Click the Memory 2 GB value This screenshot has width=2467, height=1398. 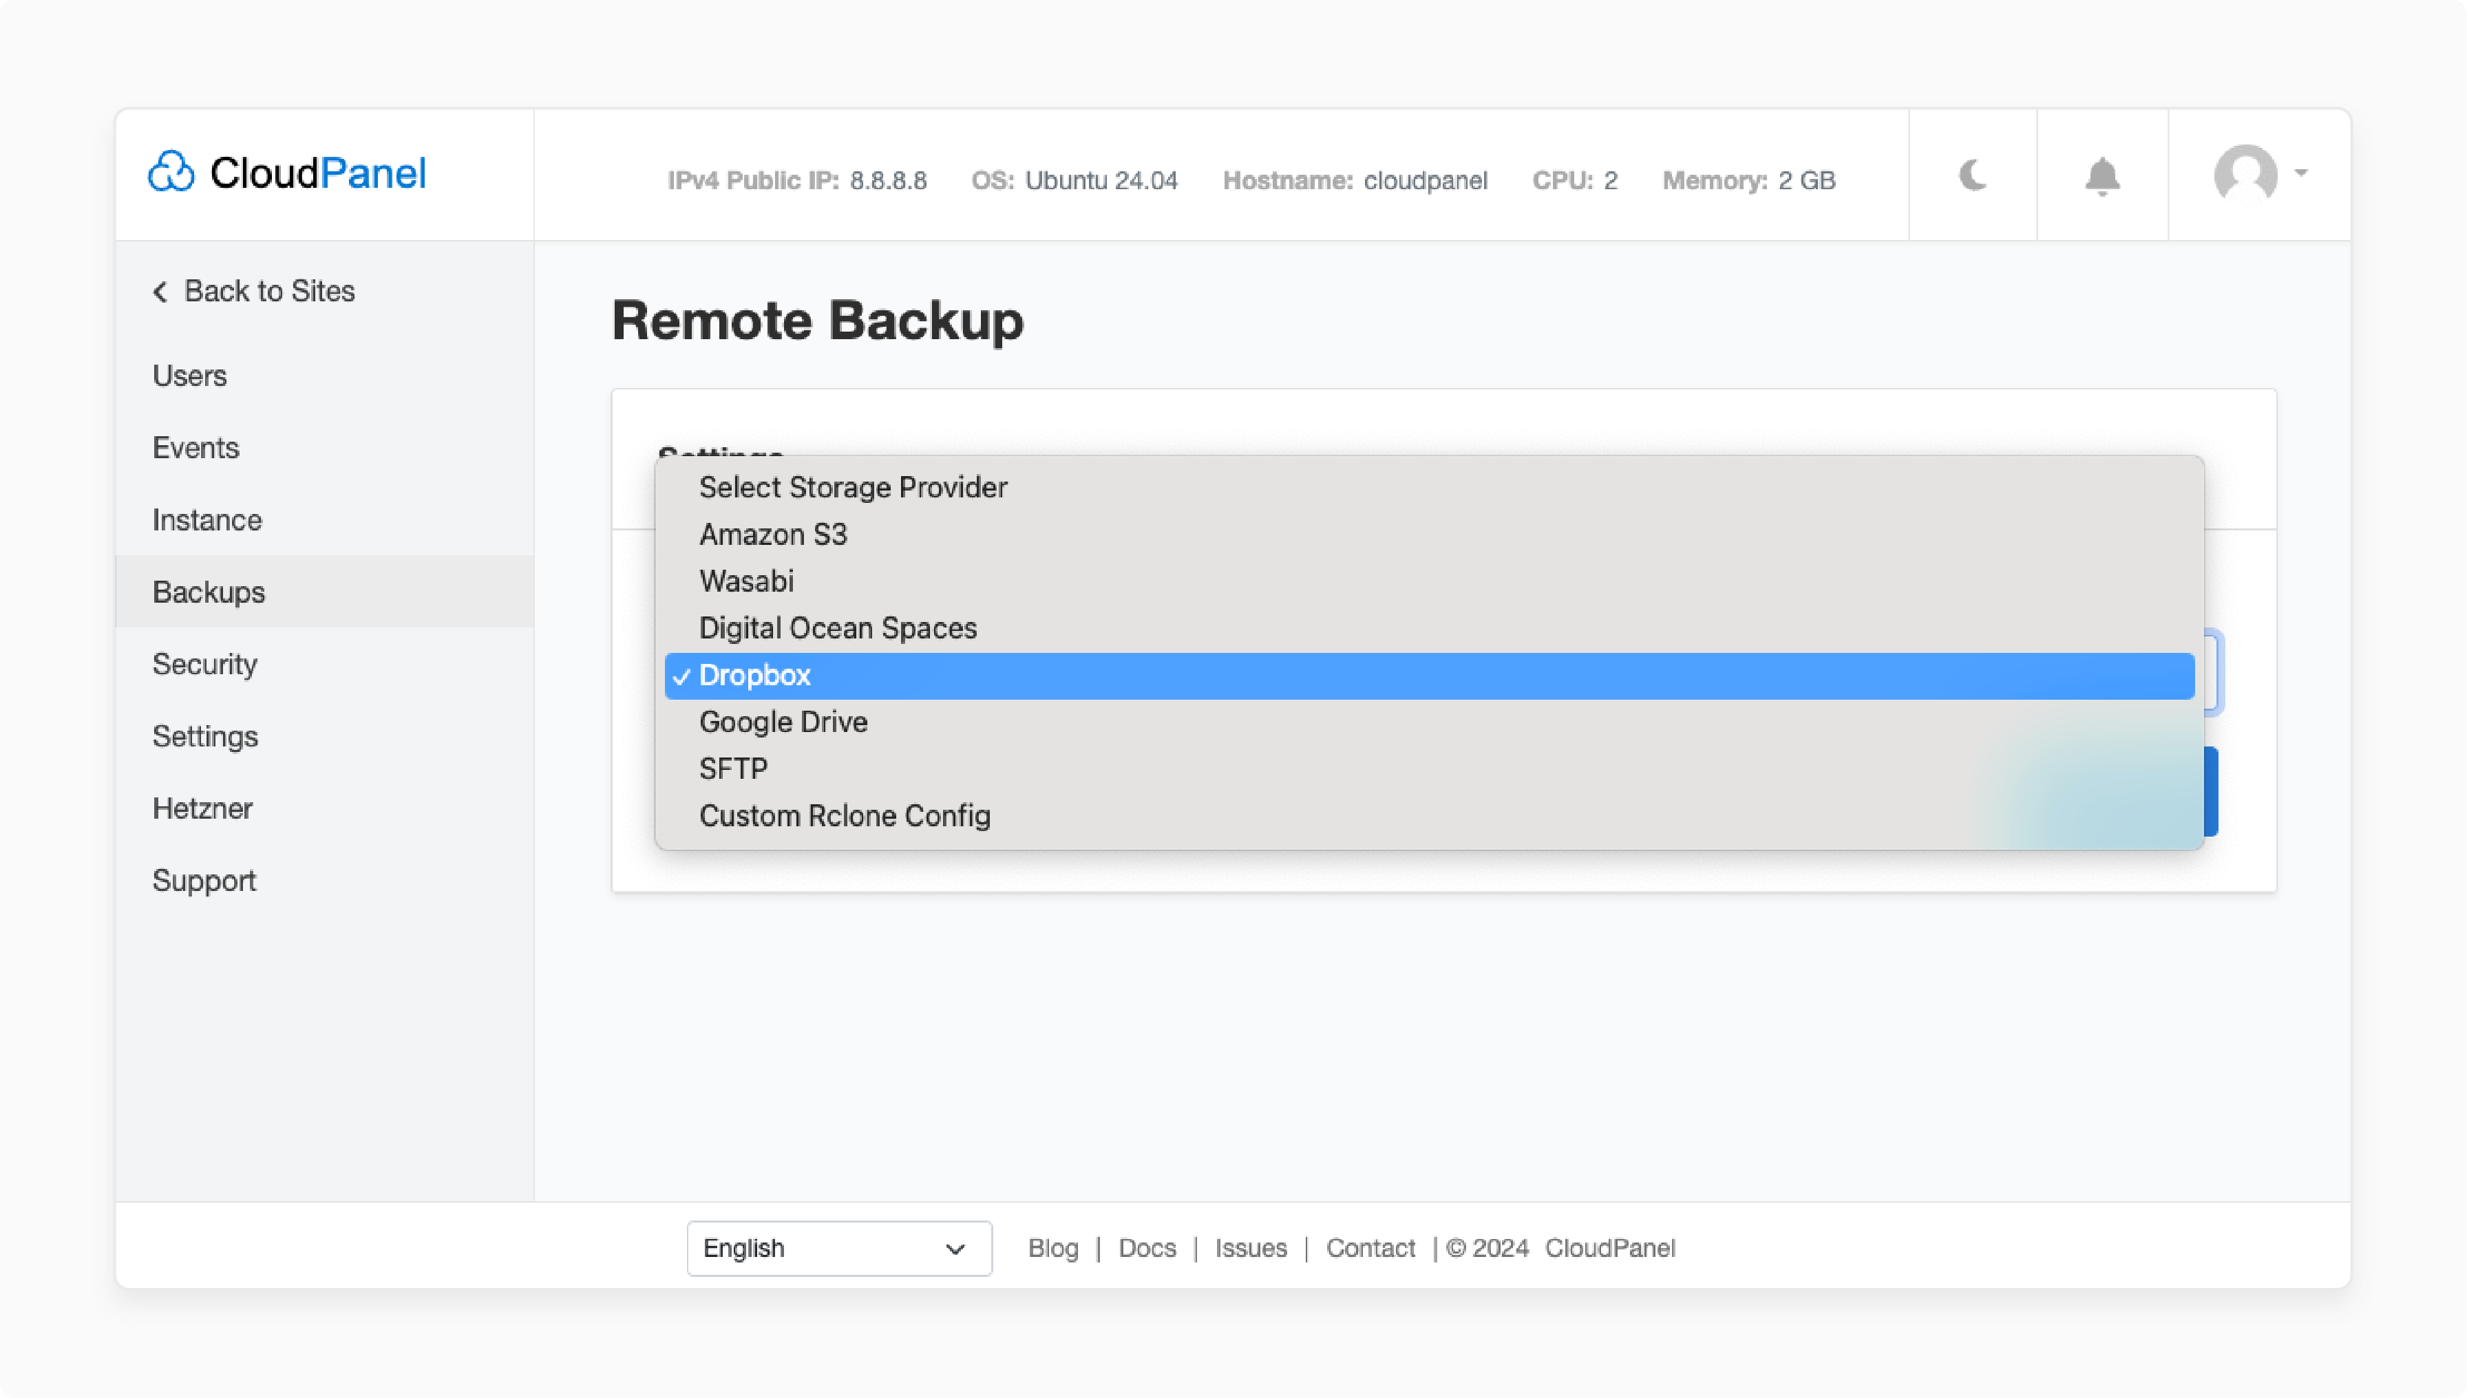click(1807, 180)
